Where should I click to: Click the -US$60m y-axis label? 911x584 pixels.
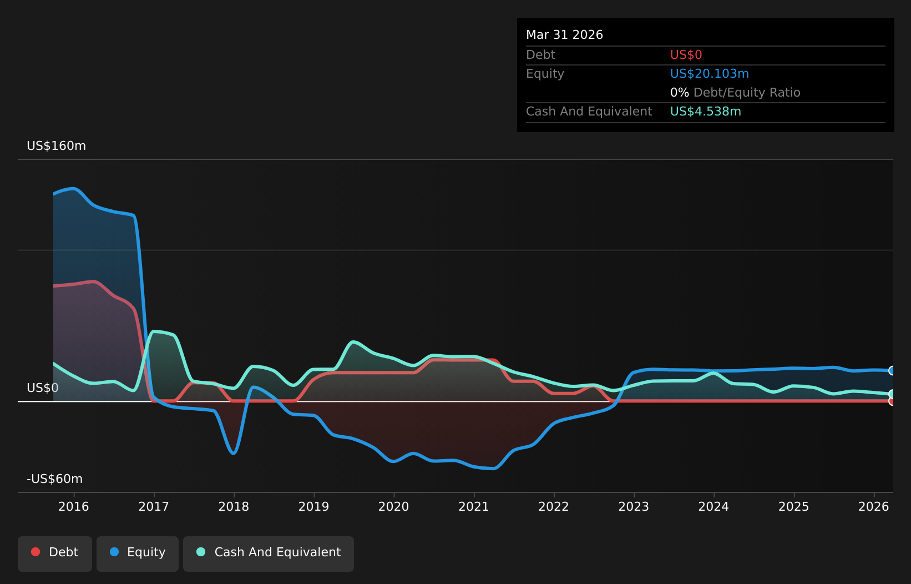pyautogui.click(x=55, y=479)
